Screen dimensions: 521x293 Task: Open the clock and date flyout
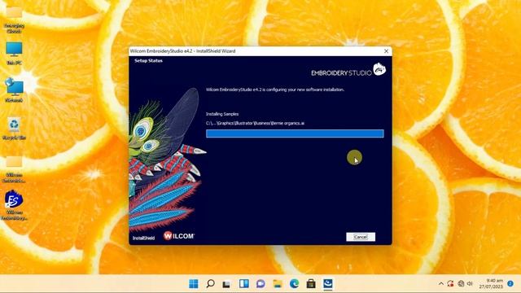click(x=491, y=284)
